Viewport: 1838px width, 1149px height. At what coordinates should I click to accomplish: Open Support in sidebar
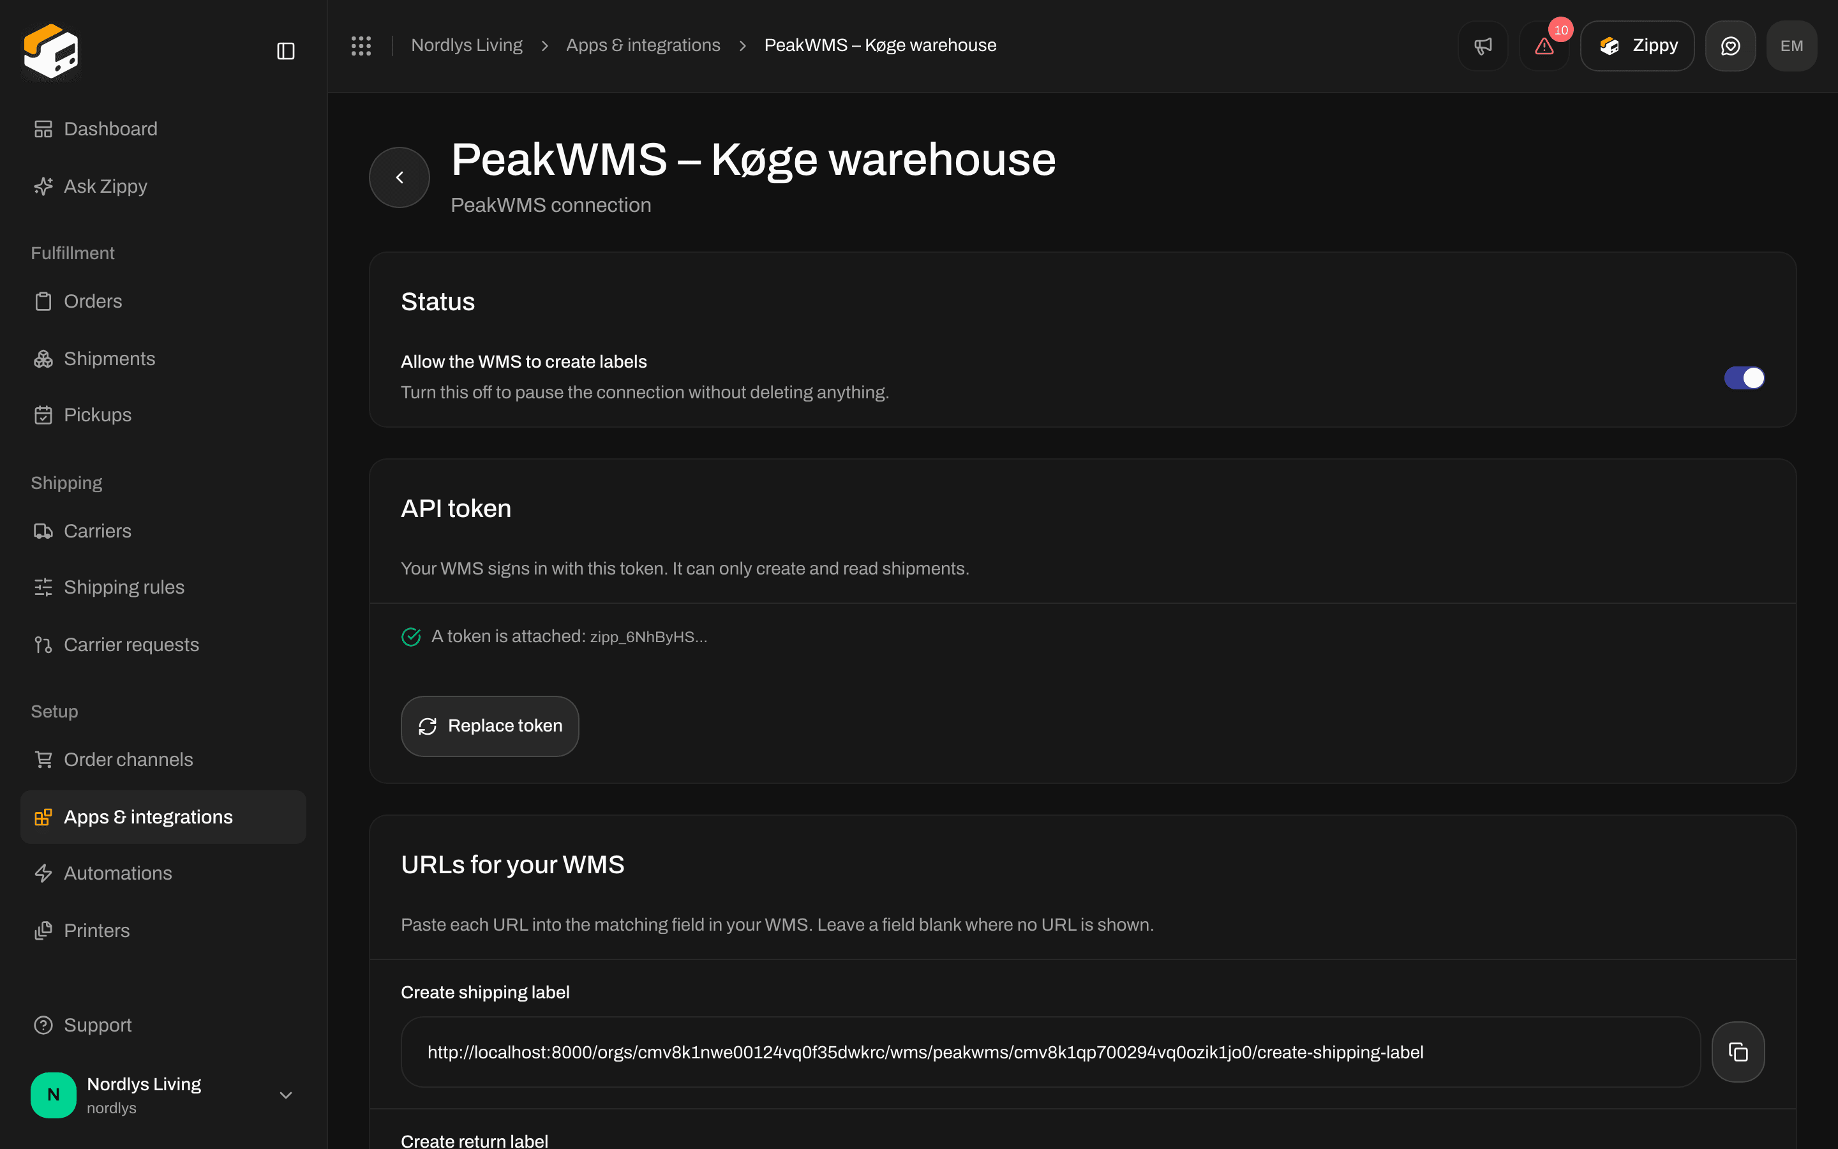tap(163, 1025)
